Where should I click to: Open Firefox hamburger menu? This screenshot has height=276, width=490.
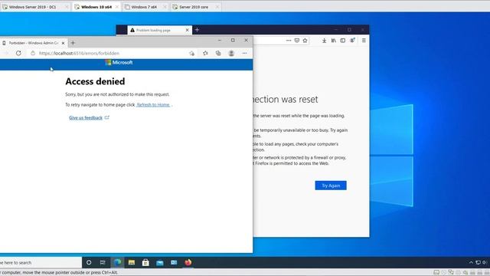(364, 41)
